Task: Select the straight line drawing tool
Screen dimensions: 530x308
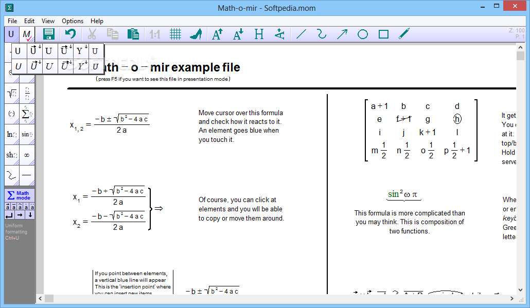Action: 301,34
